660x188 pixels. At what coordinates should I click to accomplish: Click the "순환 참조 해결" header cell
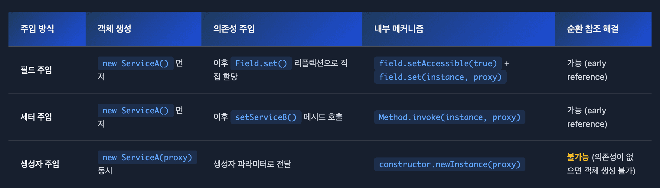pos(593,29)
